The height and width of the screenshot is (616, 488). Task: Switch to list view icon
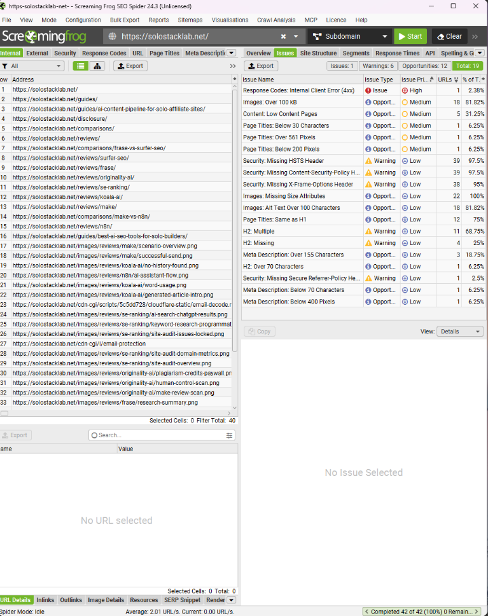click(81, 66)
